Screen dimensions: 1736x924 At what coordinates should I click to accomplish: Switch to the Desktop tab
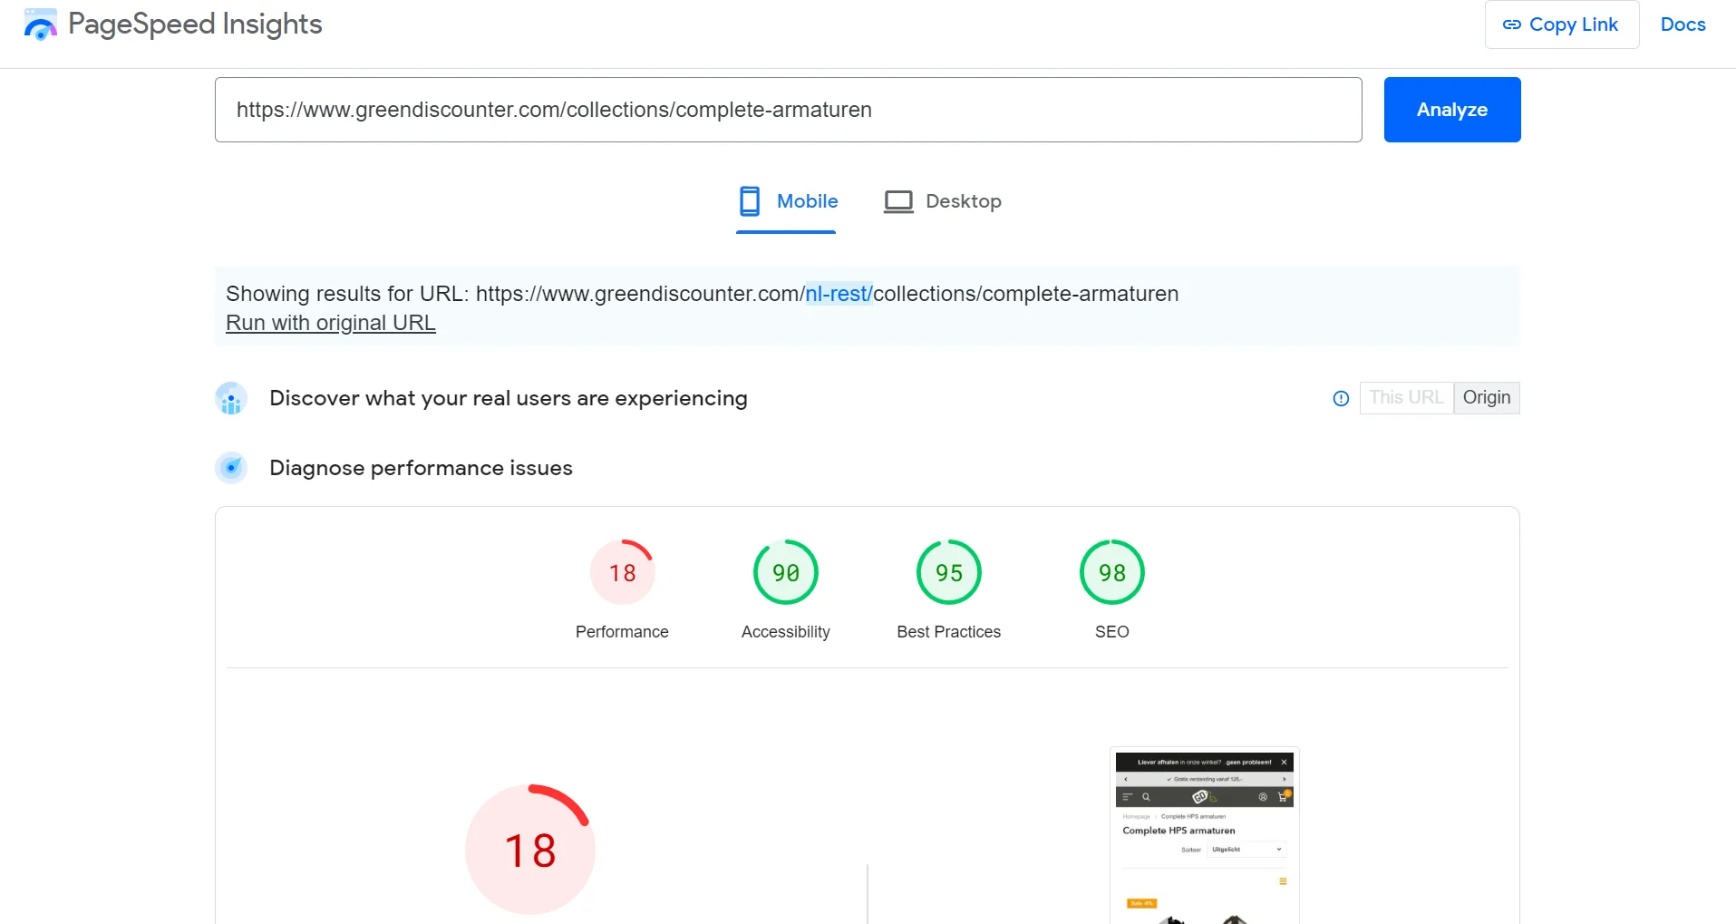pyautogui.click(x=942, y=201)
